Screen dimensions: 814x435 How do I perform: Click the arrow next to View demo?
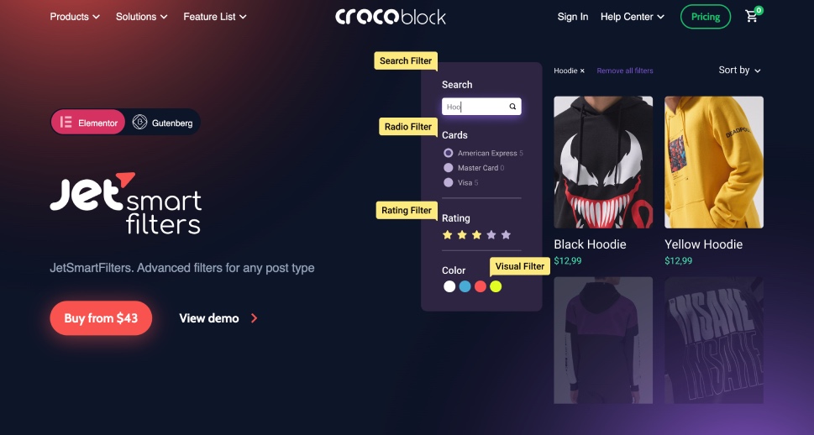254,318
